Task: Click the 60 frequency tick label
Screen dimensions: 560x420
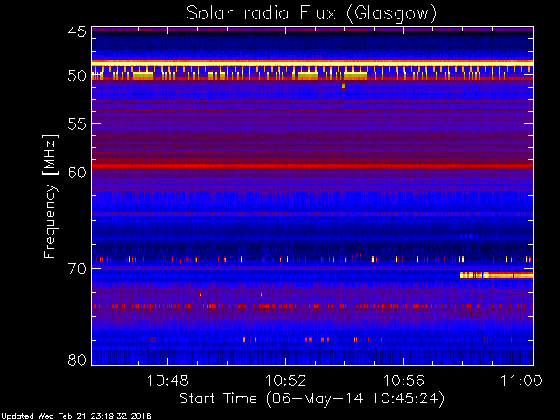Action: point(77,172)
